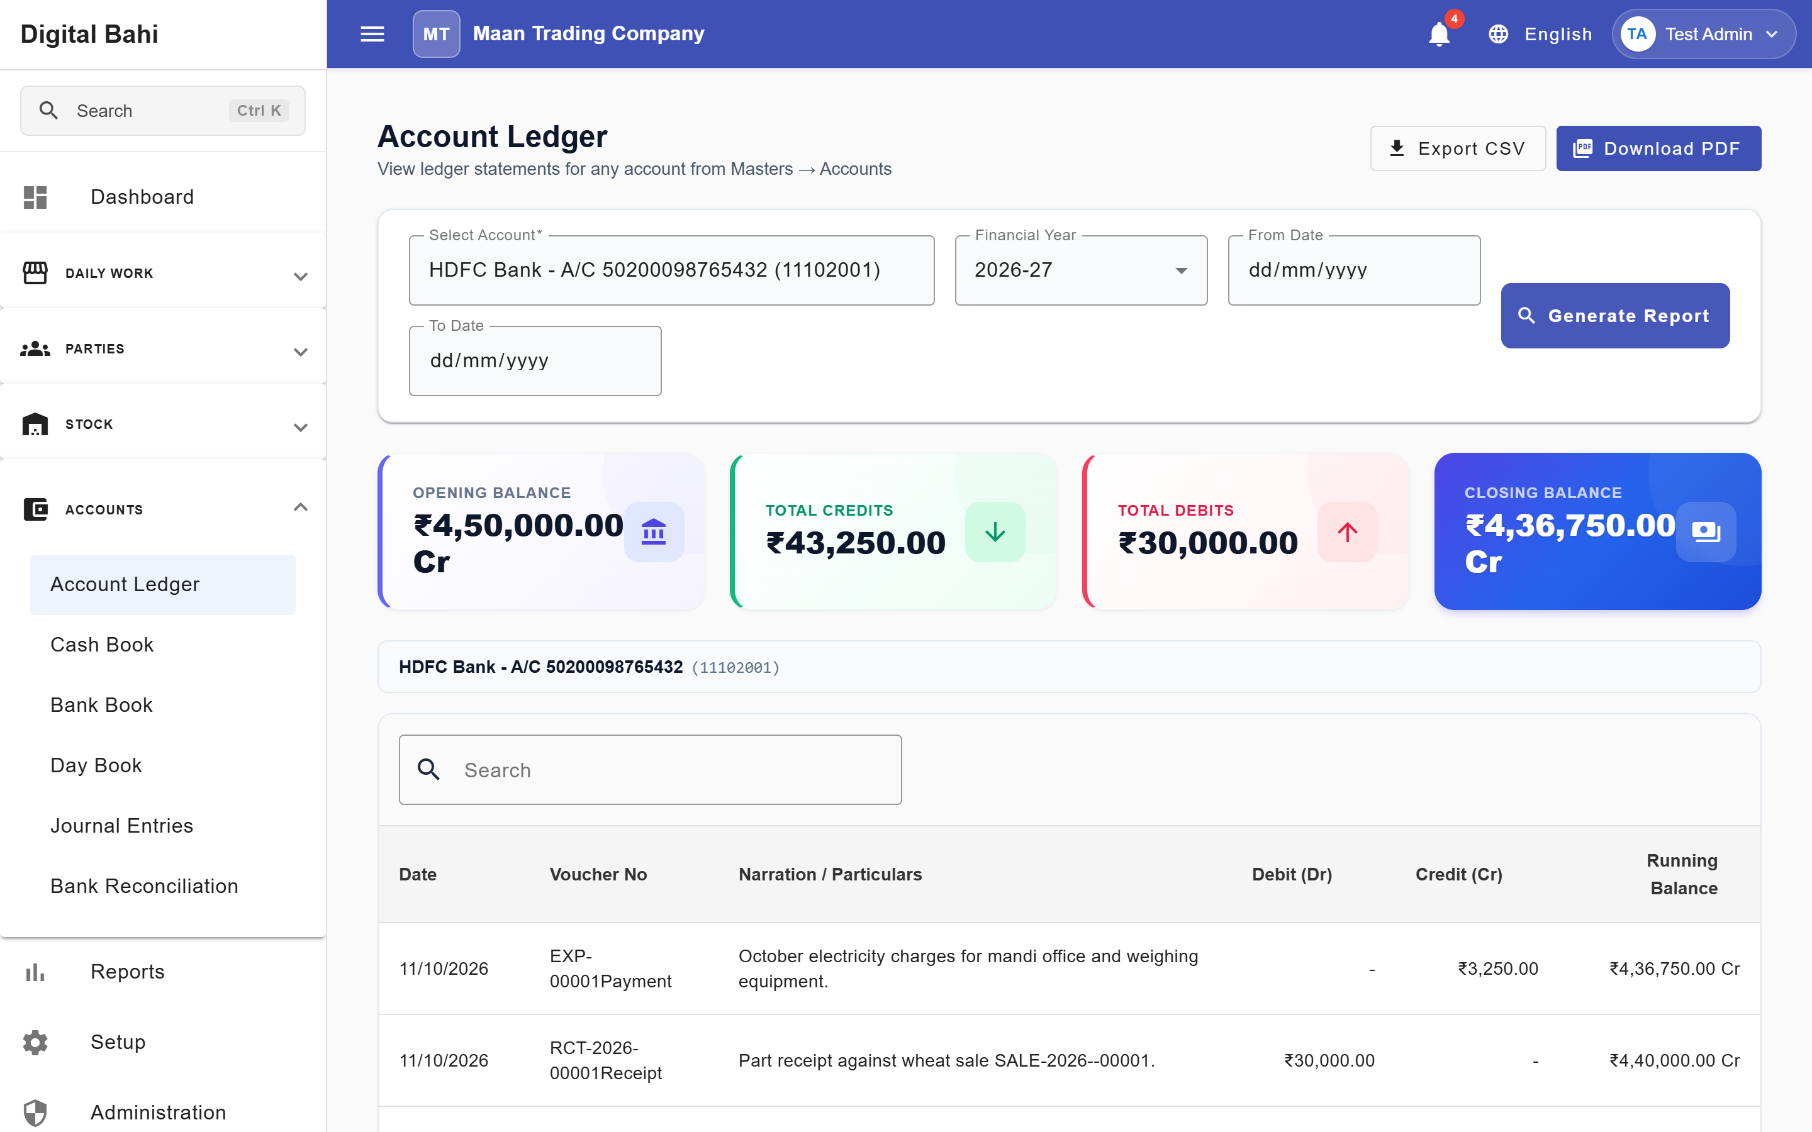Open the Financial Year 2026-27 dropdown
Image resolution: width=1812 pixels, height=1132 pixels.
[x=1080, y=270]
